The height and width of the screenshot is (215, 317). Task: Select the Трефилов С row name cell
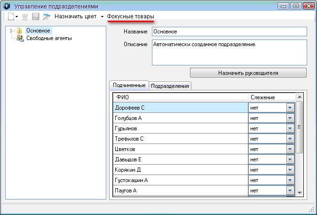[x=181, y=139]
